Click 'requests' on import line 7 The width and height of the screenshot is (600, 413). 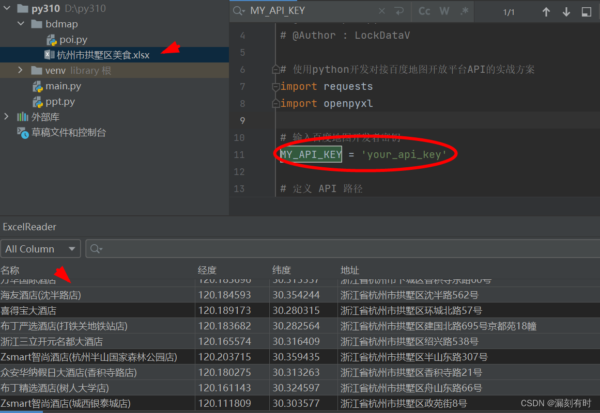(348, 87)
